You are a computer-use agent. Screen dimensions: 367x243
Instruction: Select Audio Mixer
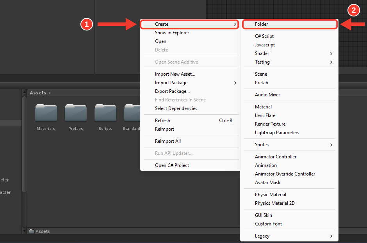pos(290,95)
